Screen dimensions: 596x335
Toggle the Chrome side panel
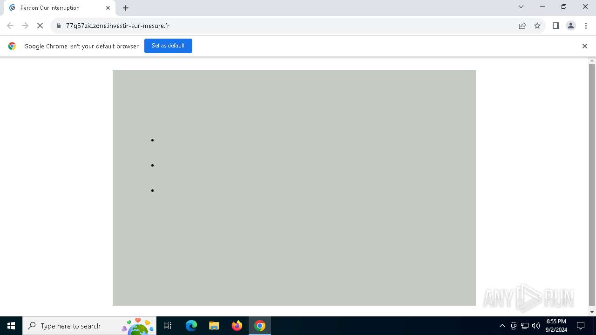tap(555, 26)
